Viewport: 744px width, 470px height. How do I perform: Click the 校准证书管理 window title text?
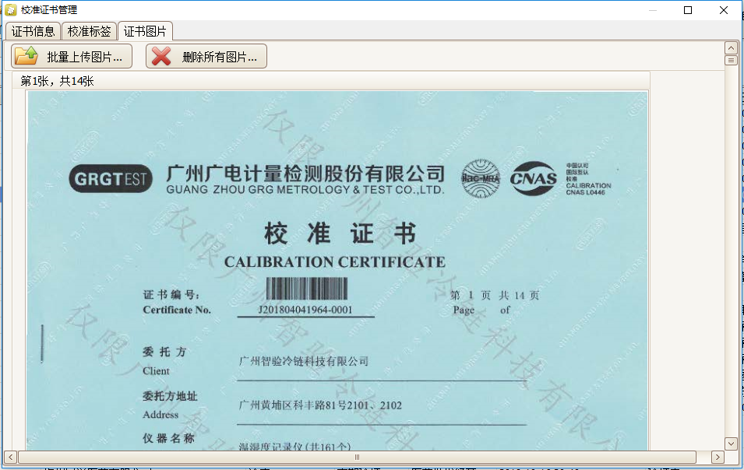click(x=49, y=10)
